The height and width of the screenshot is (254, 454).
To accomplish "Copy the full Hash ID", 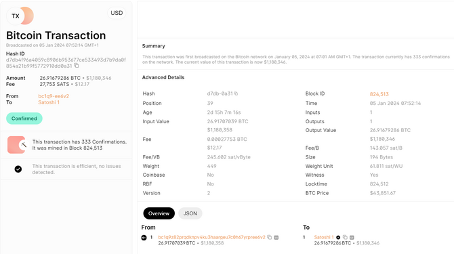I will point(77,66).
